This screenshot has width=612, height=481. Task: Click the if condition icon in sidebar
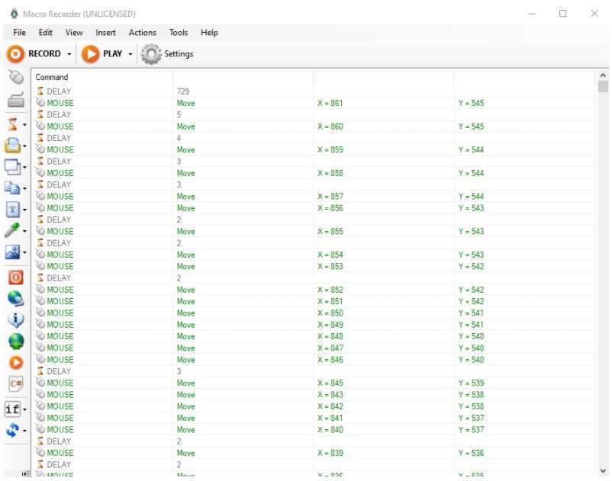[x=12, y=409]
